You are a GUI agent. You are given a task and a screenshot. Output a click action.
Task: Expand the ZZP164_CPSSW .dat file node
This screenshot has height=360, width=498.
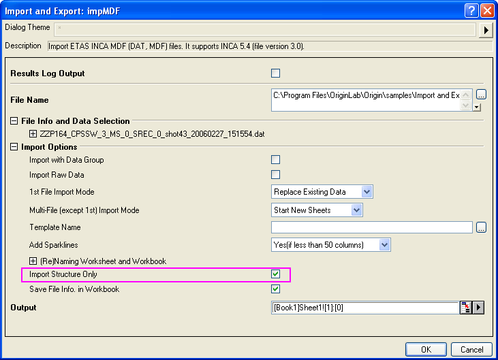pos(33,134)
